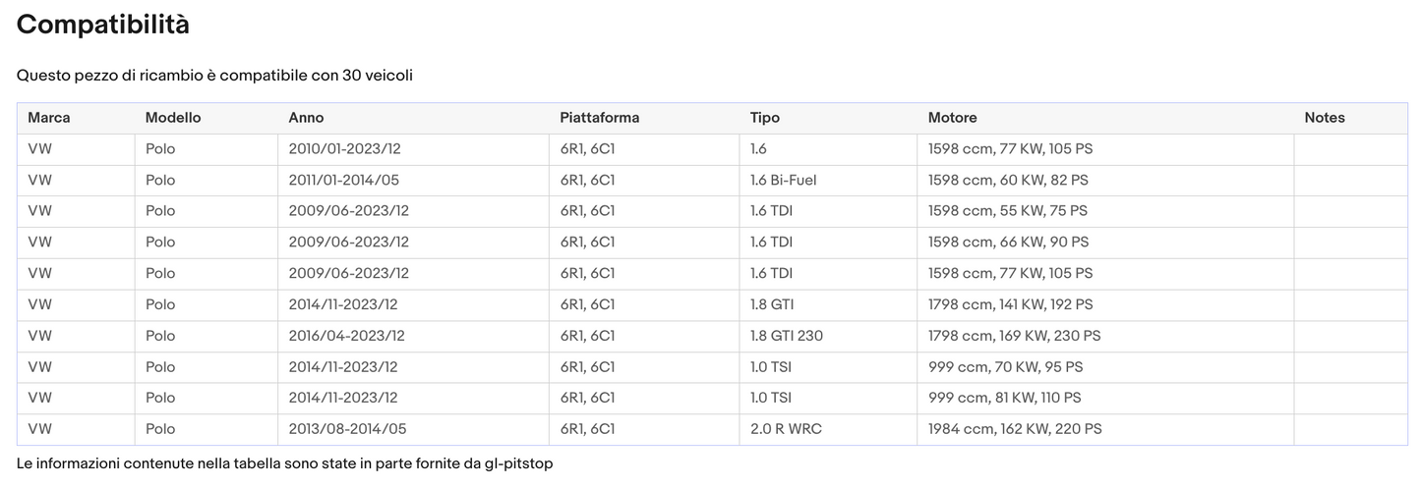Select the 2013/08-2014/05 year cell
Image resolution: width=1421 pixels, height=487 pixels.
point(347,429)
